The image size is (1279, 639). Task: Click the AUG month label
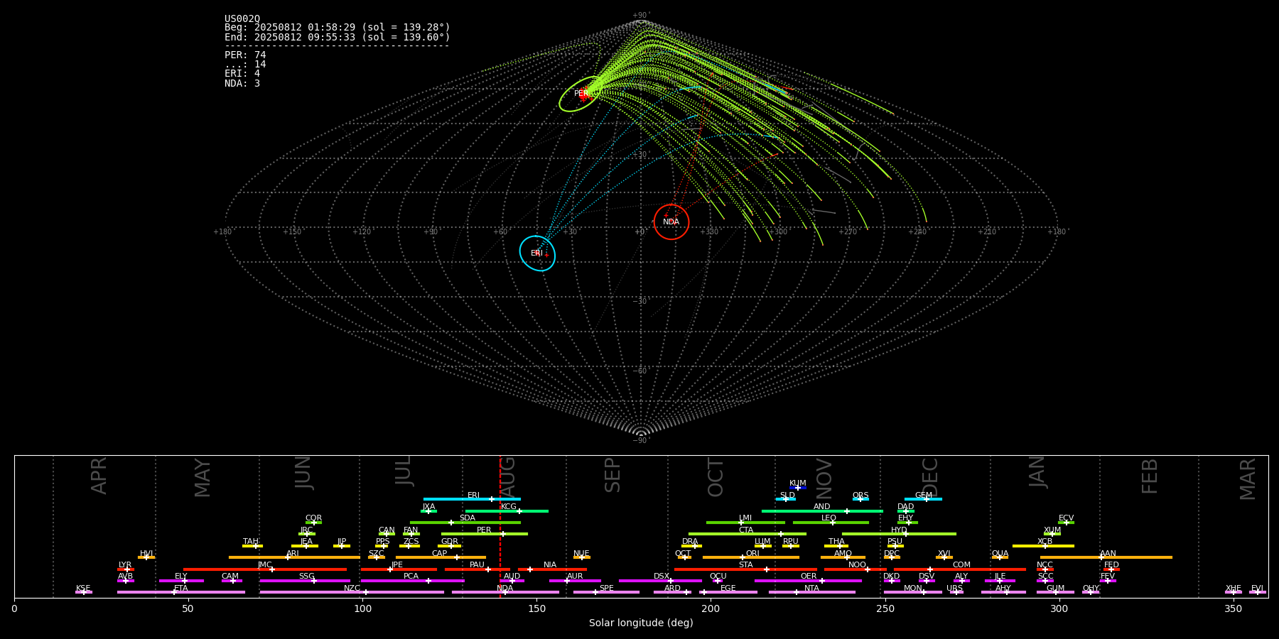coord(507,476)
